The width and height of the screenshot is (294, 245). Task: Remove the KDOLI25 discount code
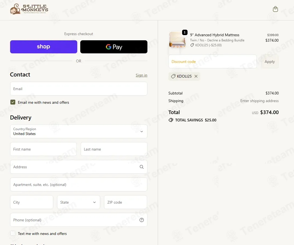(196, 76)
